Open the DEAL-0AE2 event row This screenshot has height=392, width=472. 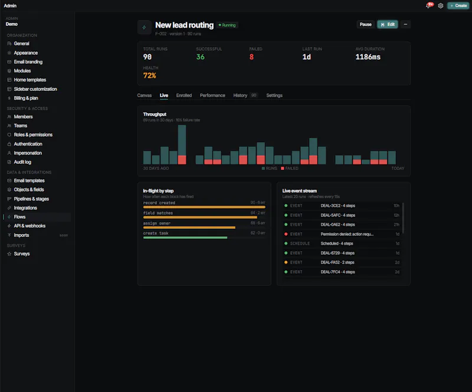[342, 225]
